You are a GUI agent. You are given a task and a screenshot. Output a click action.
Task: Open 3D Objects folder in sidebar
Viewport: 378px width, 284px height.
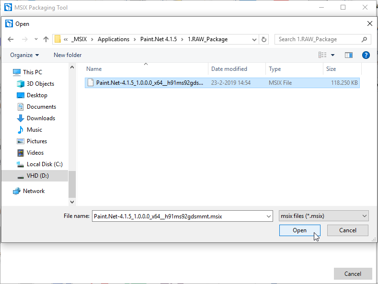tap(40, 84)
